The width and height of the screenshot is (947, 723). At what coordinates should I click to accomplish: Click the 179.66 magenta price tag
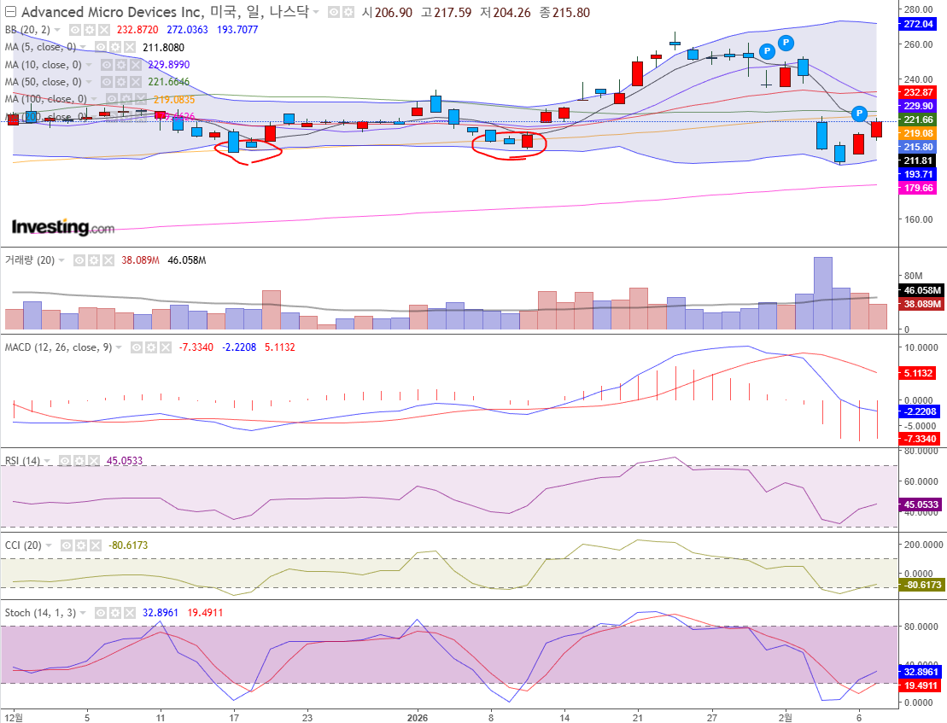[919, 188]
